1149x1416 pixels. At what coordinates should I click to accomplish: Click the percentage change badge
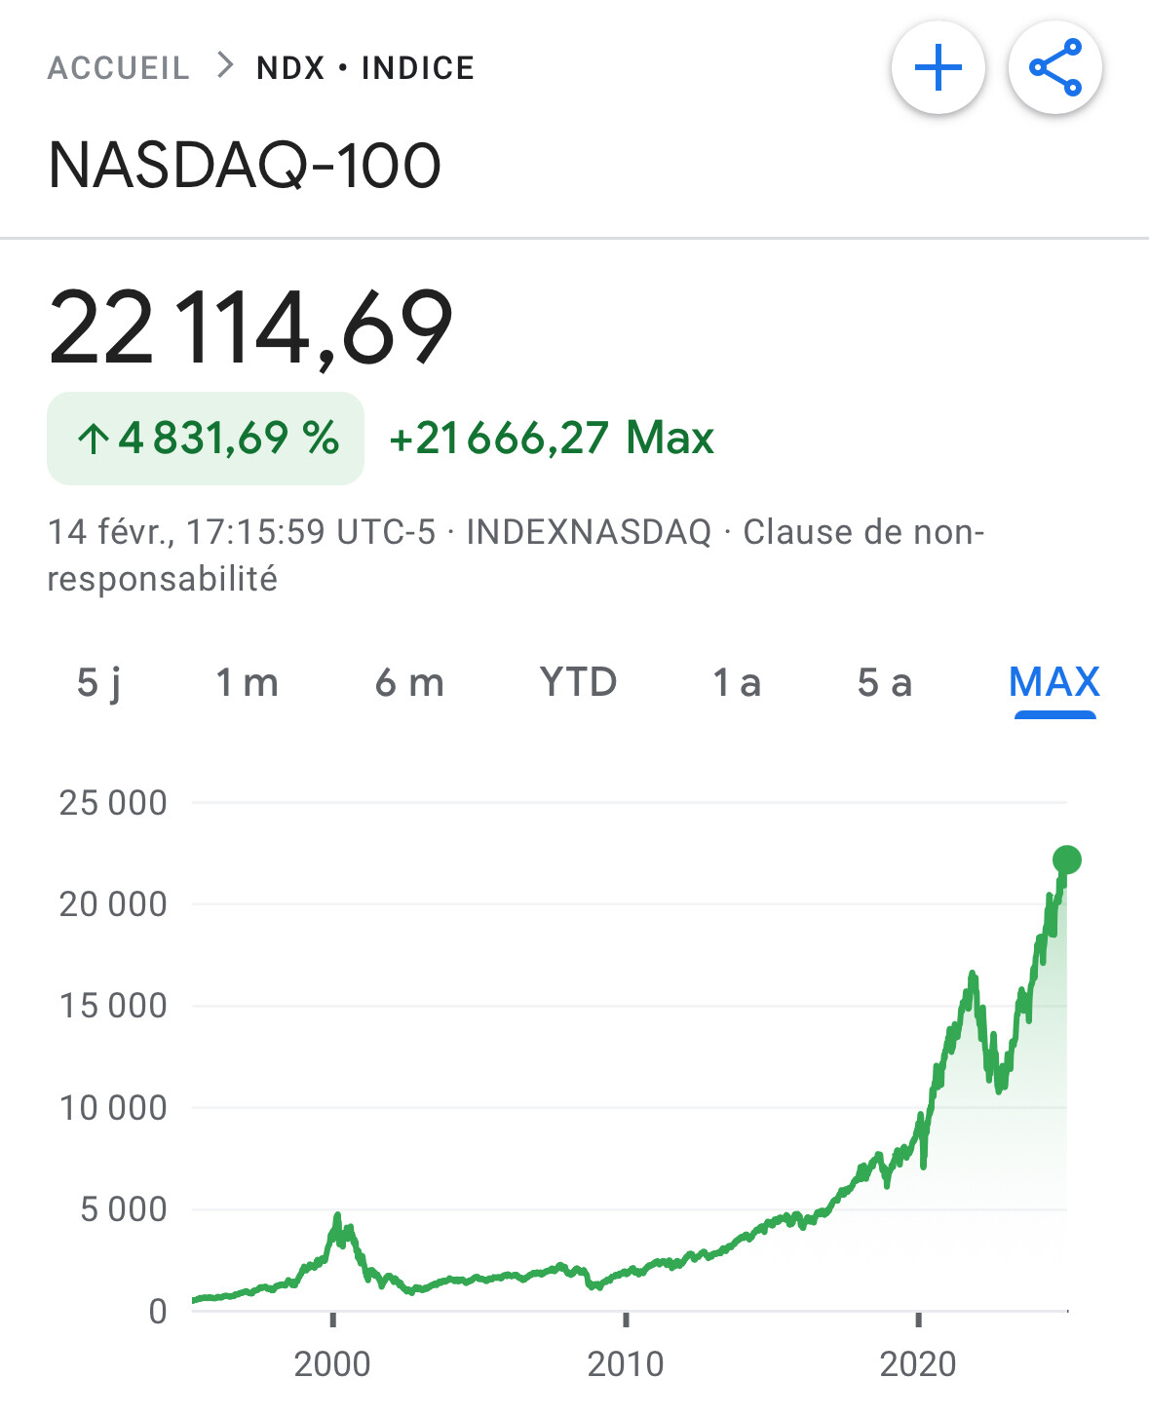(x=206, y=439)
